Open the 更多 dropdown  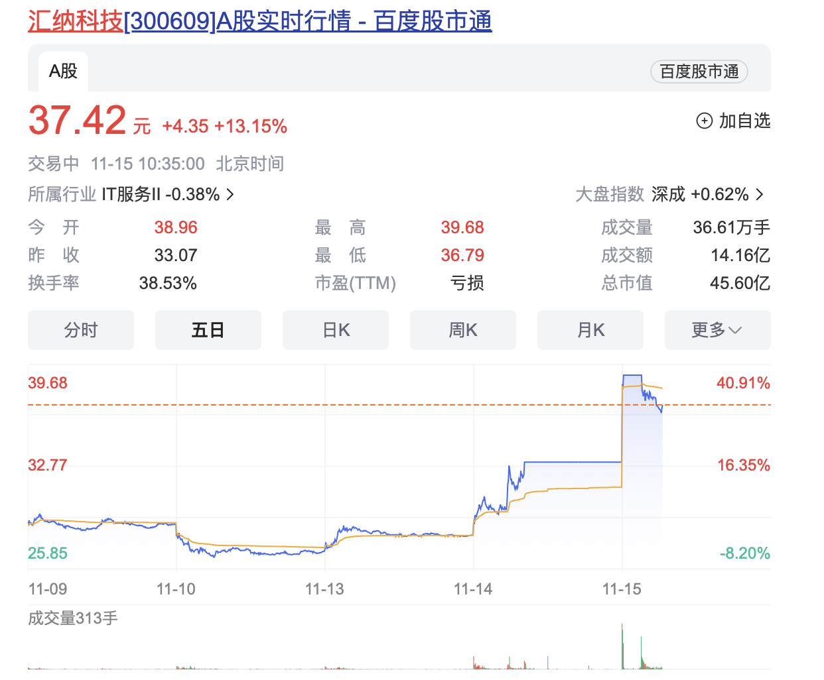[x=718, y=330]
